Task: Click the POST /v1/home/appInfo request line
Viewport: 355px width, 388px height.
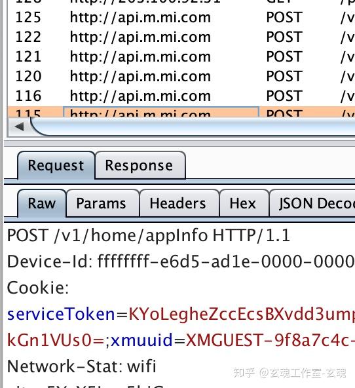Action: coord(148,235)
